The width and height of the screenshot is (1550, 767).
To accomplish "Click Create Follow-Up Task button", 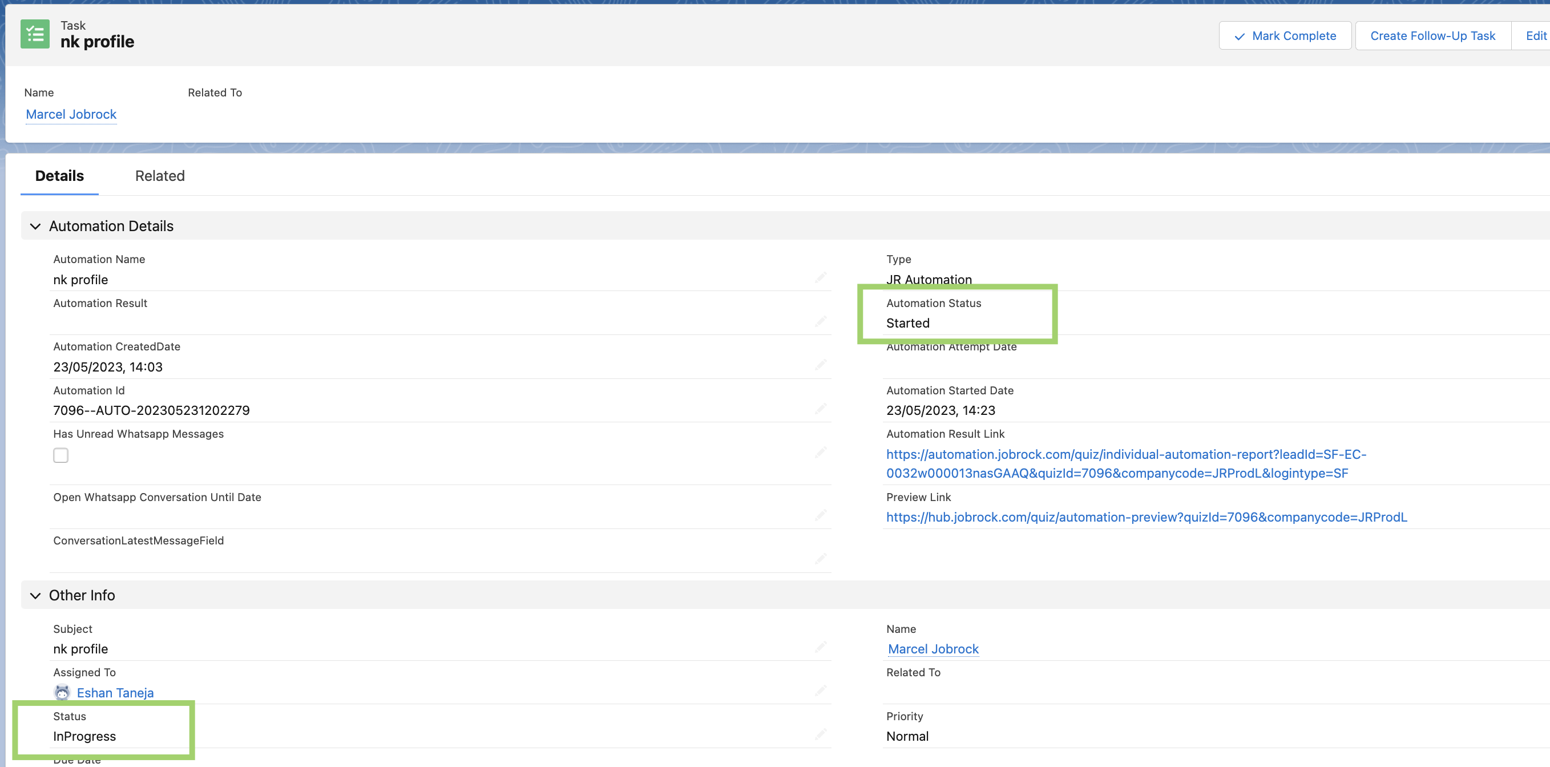I will pyautogui.click(x=1432, y=35).
